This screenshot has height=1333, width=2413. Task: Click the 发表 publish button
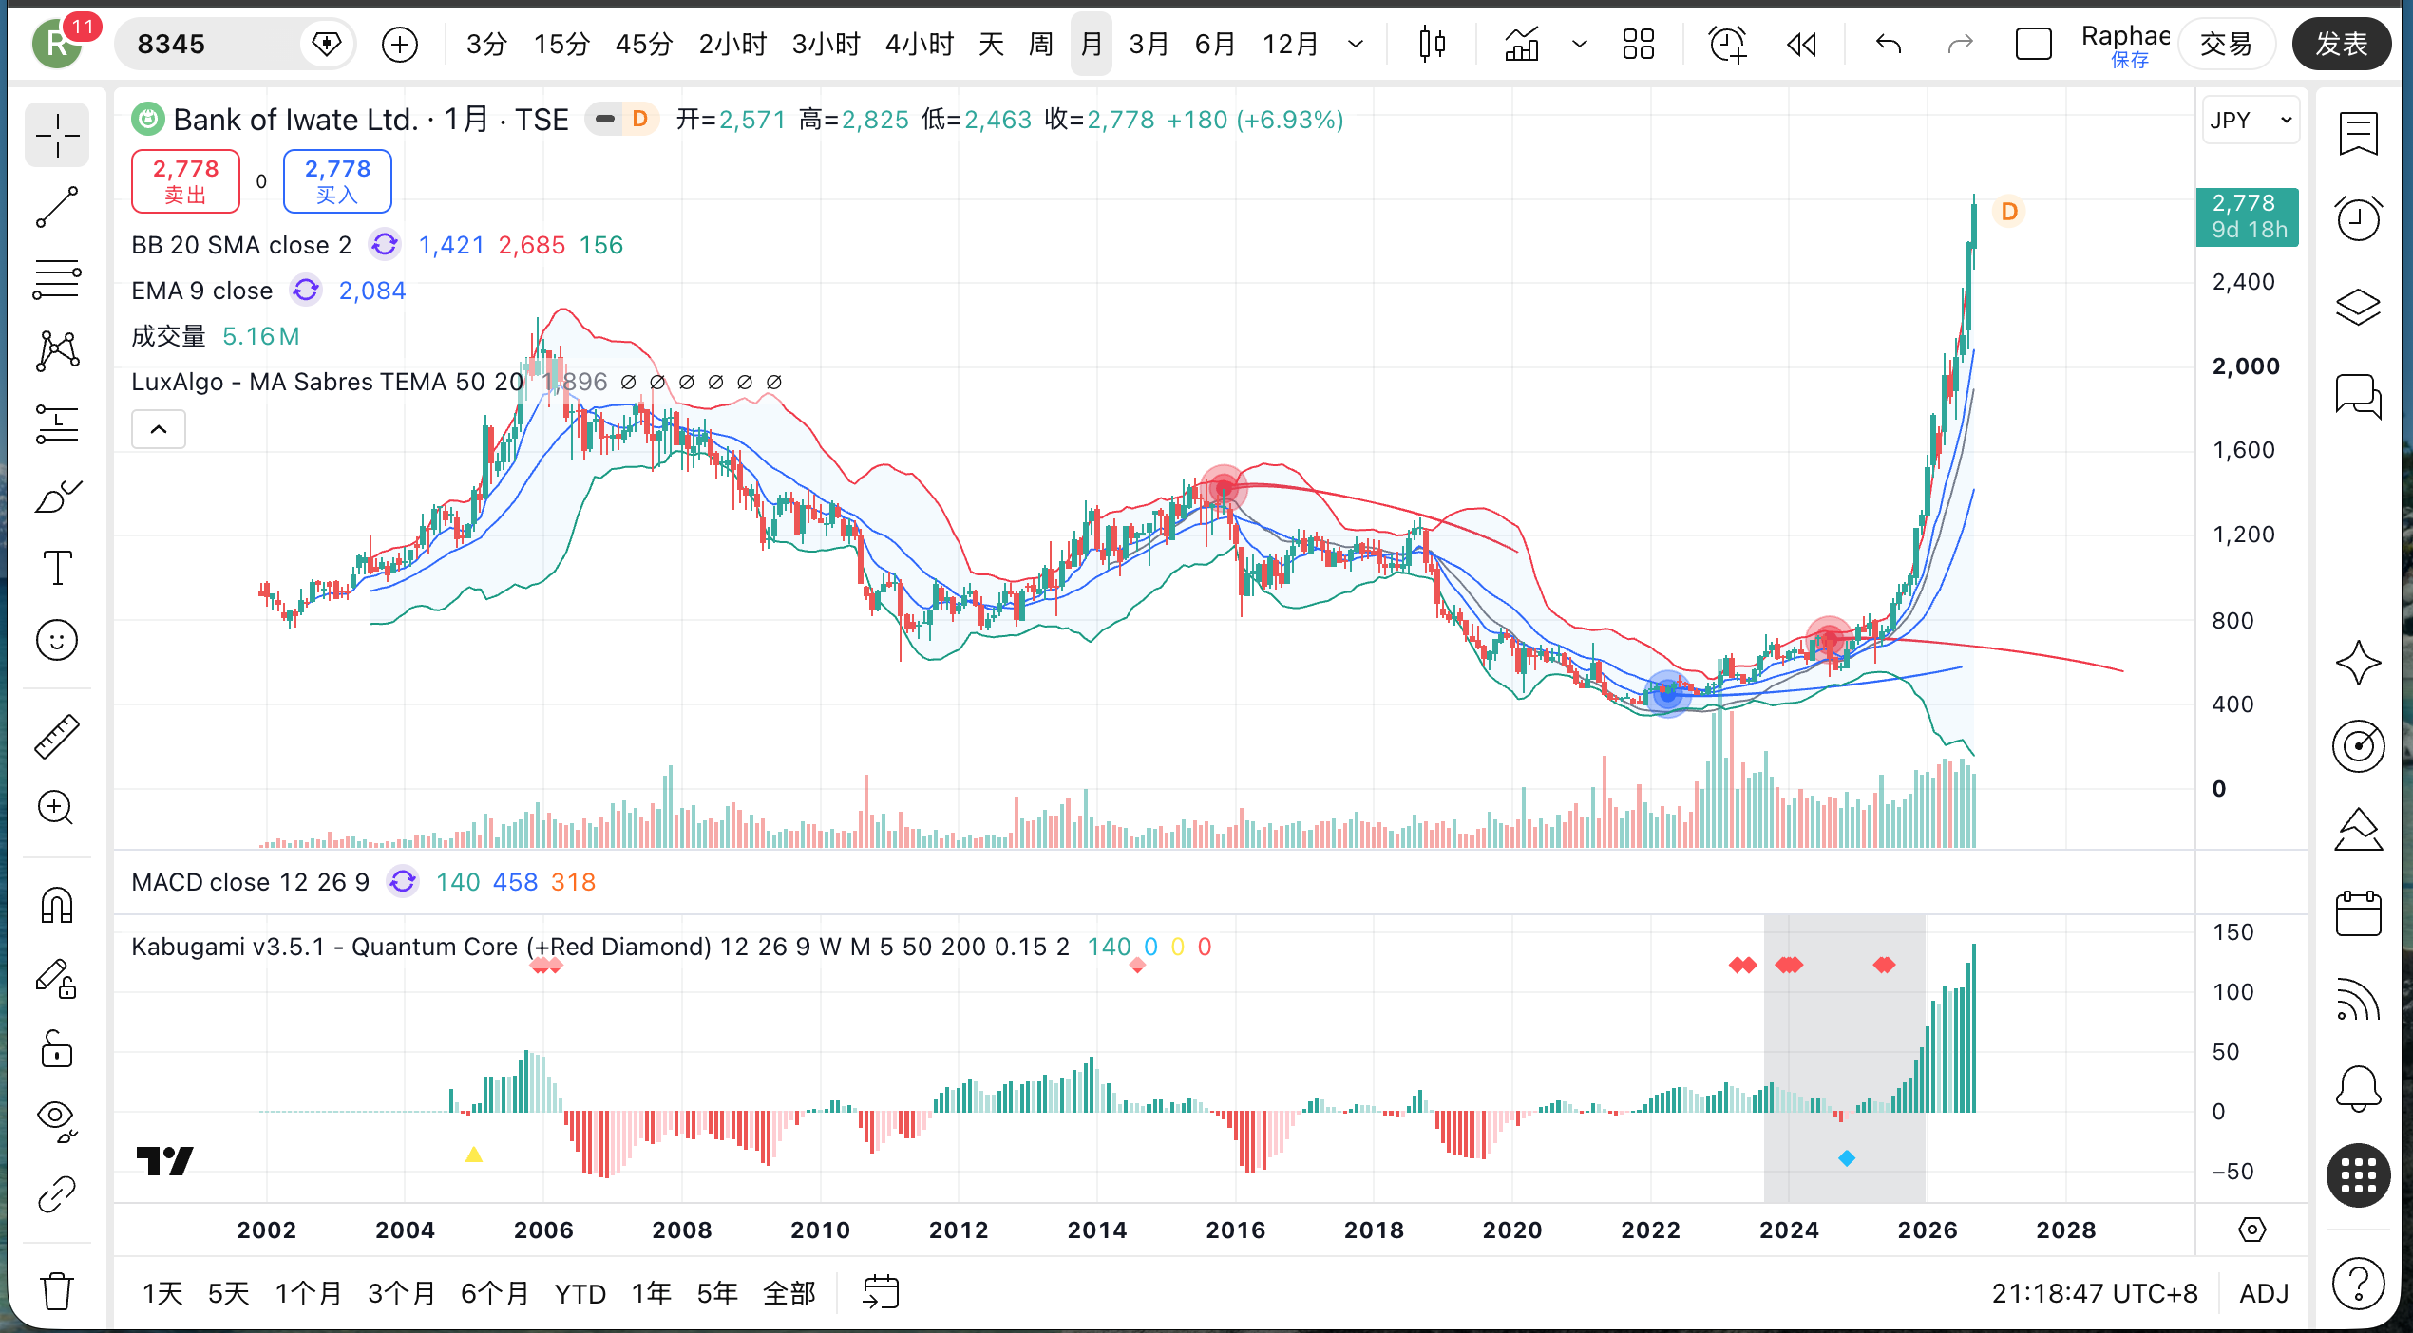[2342, 44]
